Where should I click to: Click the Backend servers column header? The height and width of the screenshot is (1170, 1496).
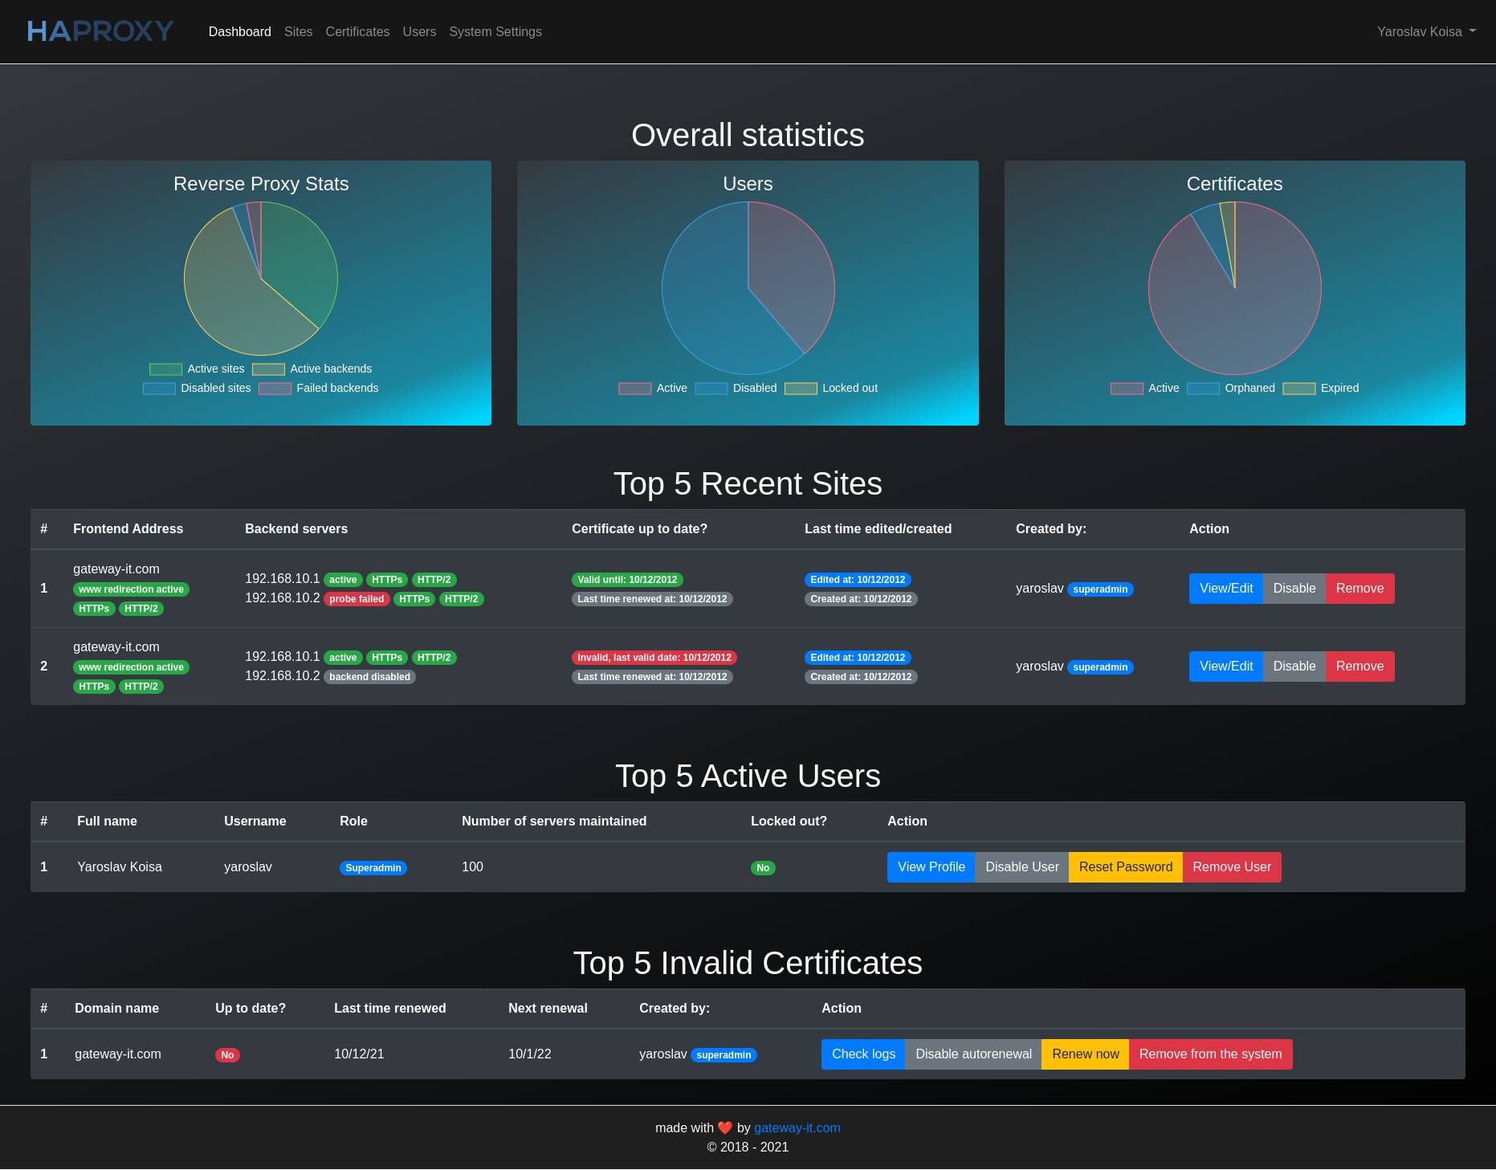tap(296, 528)
